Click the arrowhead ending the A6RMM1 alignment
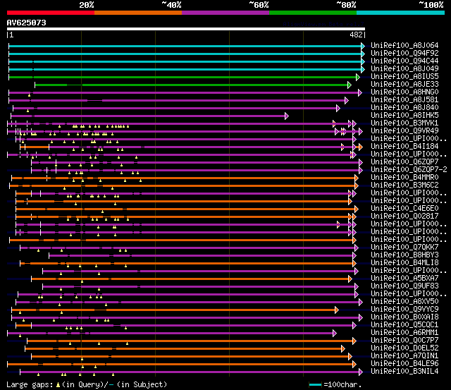 pos(335,334)
